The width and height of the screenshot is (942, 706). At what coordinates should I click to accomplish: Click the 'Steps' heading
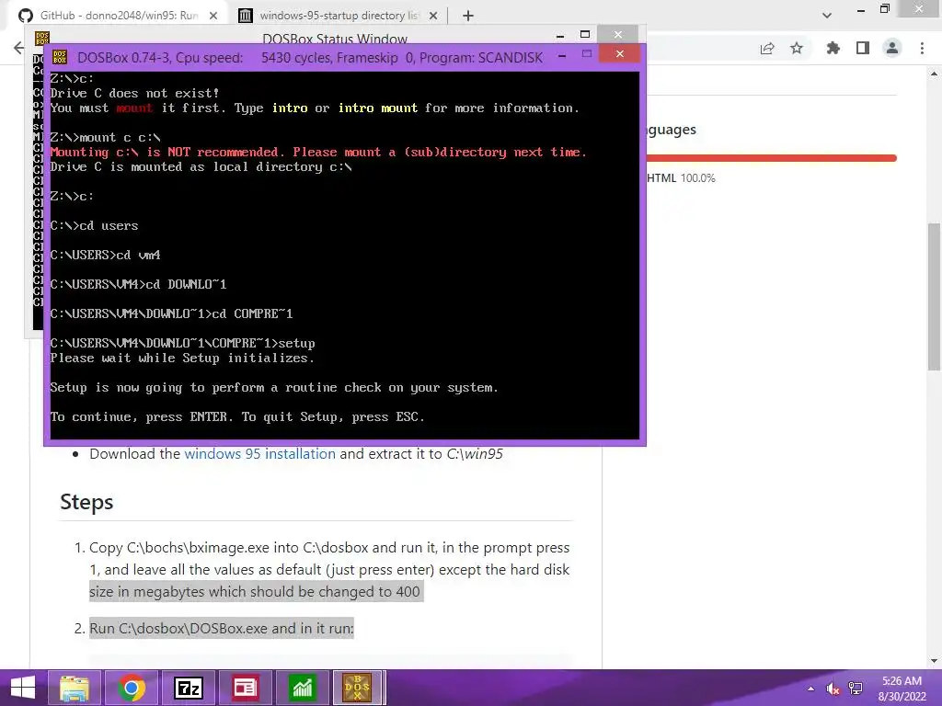[86, 502]
